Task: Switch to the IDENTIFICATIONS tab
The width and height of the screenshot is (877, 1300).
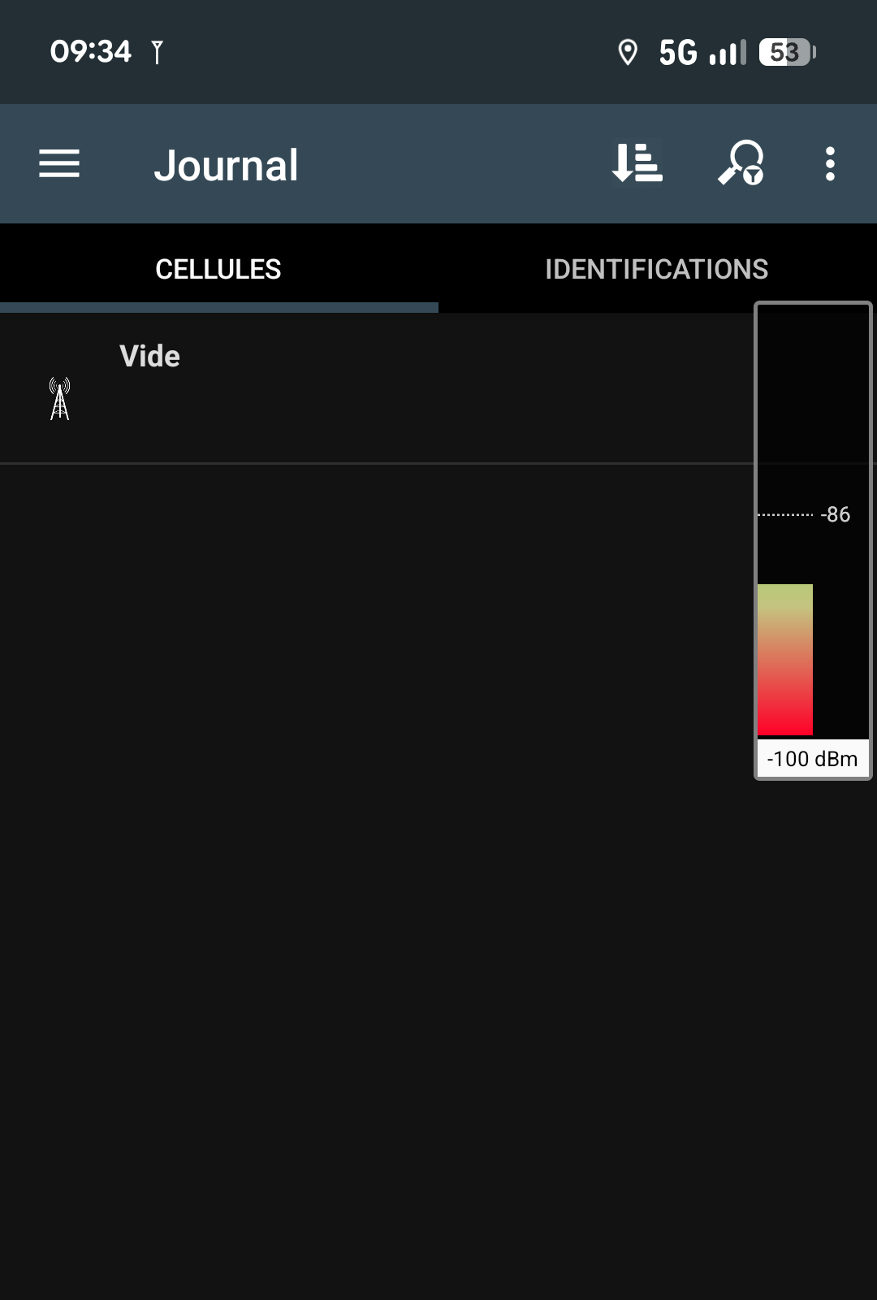Action: (656, 269)
